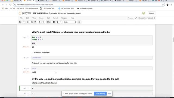Screen dimensions: 174x98
Task: Open the Cell menu
Action: click(x=48, y=18)
